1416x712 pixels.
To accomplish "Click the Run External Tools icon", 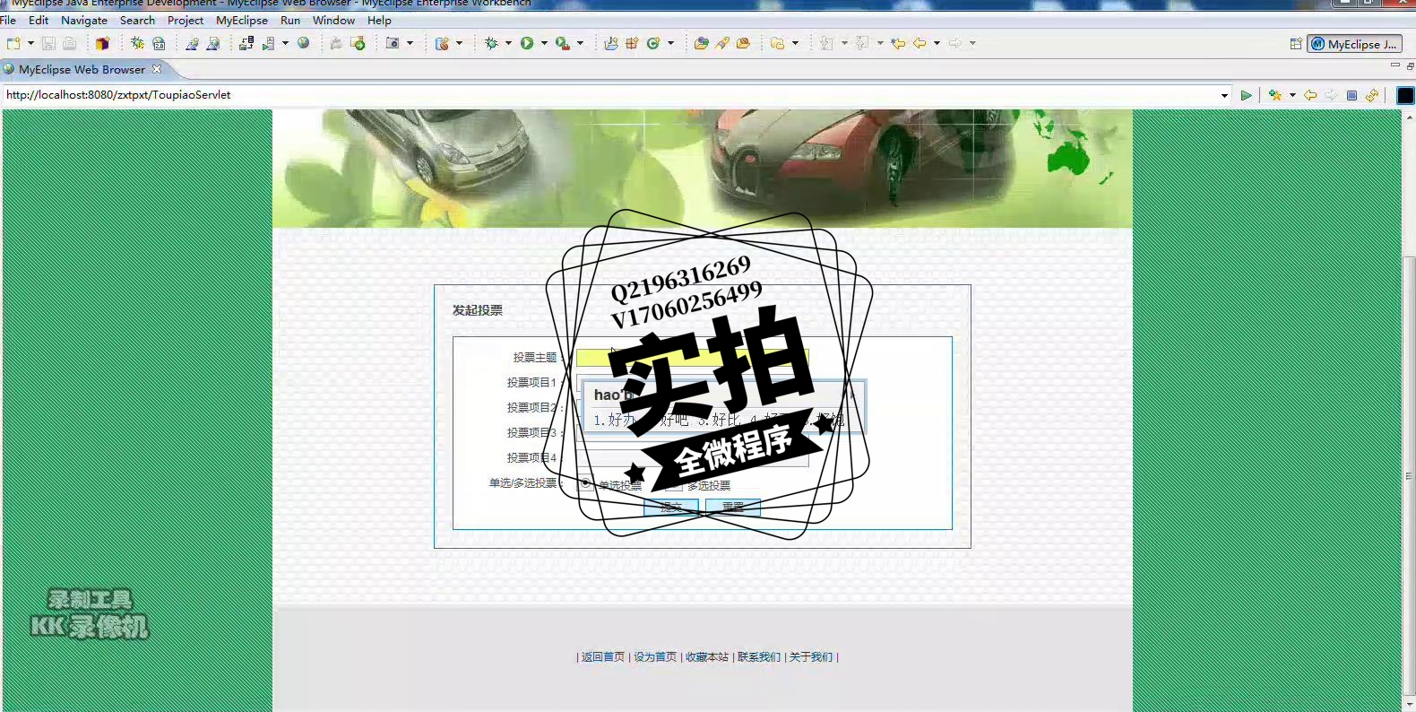I will pos(562,43).
